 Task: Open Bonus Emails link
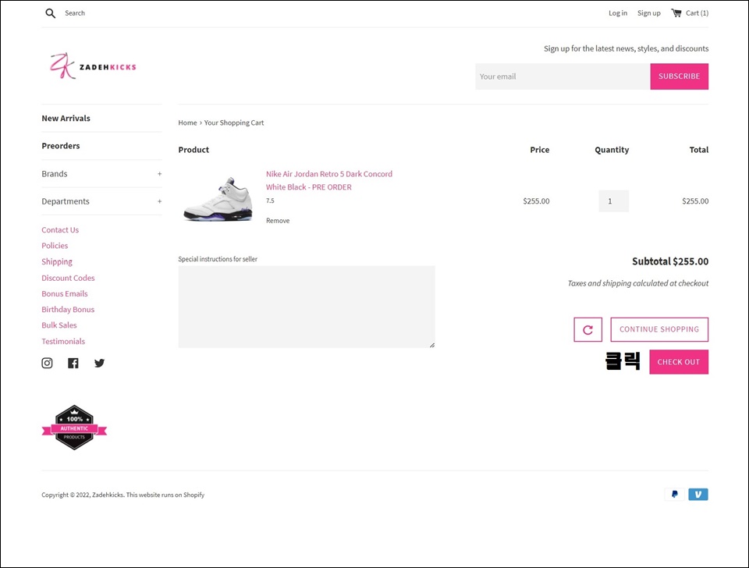click(x=65, y=294)
